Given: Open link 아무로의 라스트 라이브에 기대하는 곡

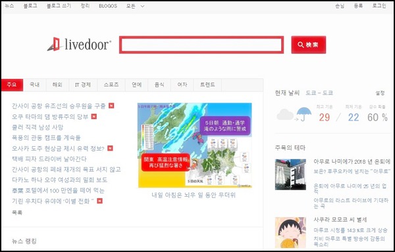Looking at the screenshot, I should (351, 203).
